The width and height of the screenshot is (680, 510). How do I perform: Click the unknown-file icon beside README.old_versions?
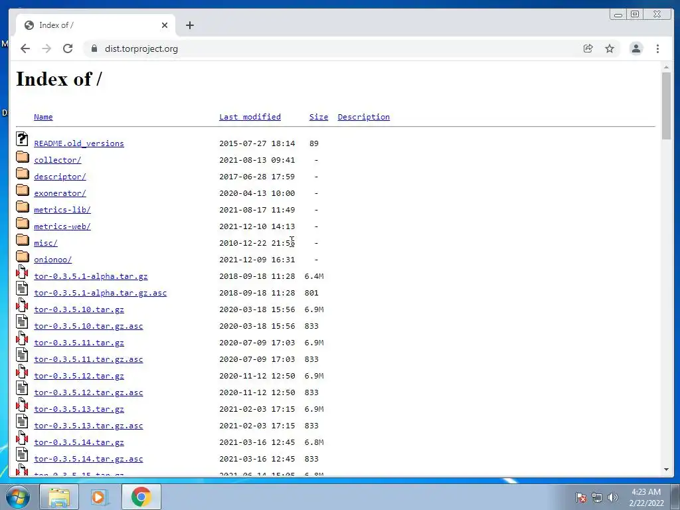pyautogui.click(x=22, y=139)
